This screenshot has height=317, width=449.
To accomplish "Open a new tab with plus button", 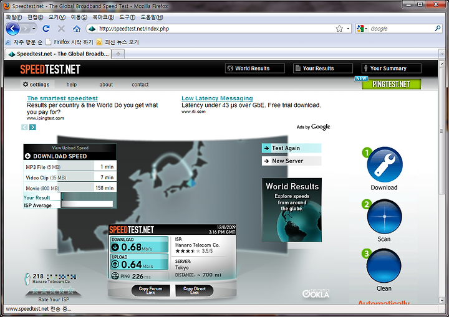I will point(118,54).
